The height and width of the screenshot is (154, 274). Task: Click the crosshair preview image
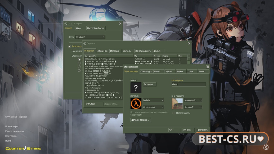177,103
